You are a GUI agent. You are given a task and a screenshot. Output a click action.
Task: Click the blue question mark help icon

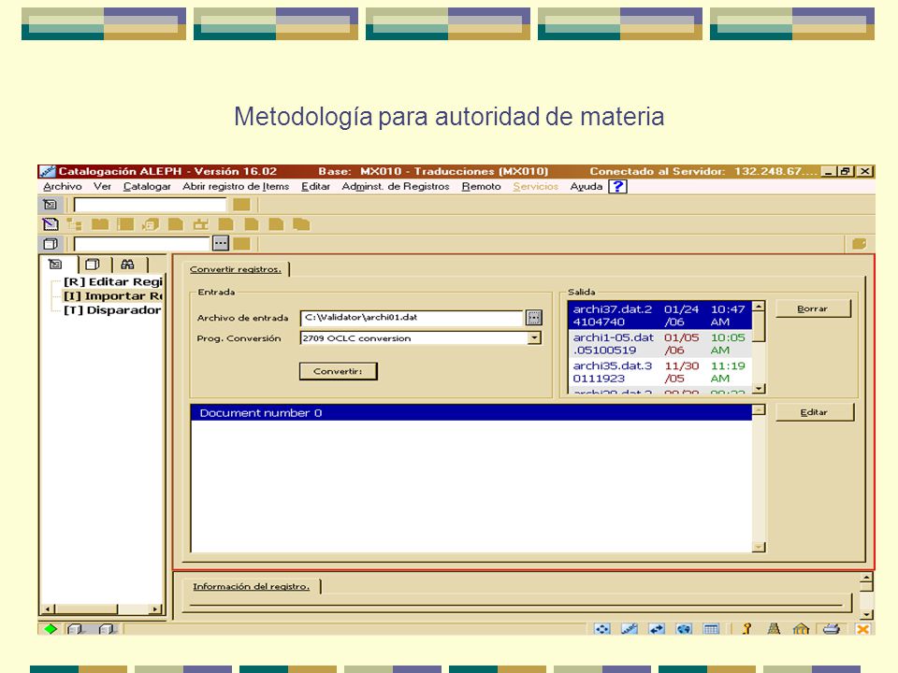(x=618, y=187)
